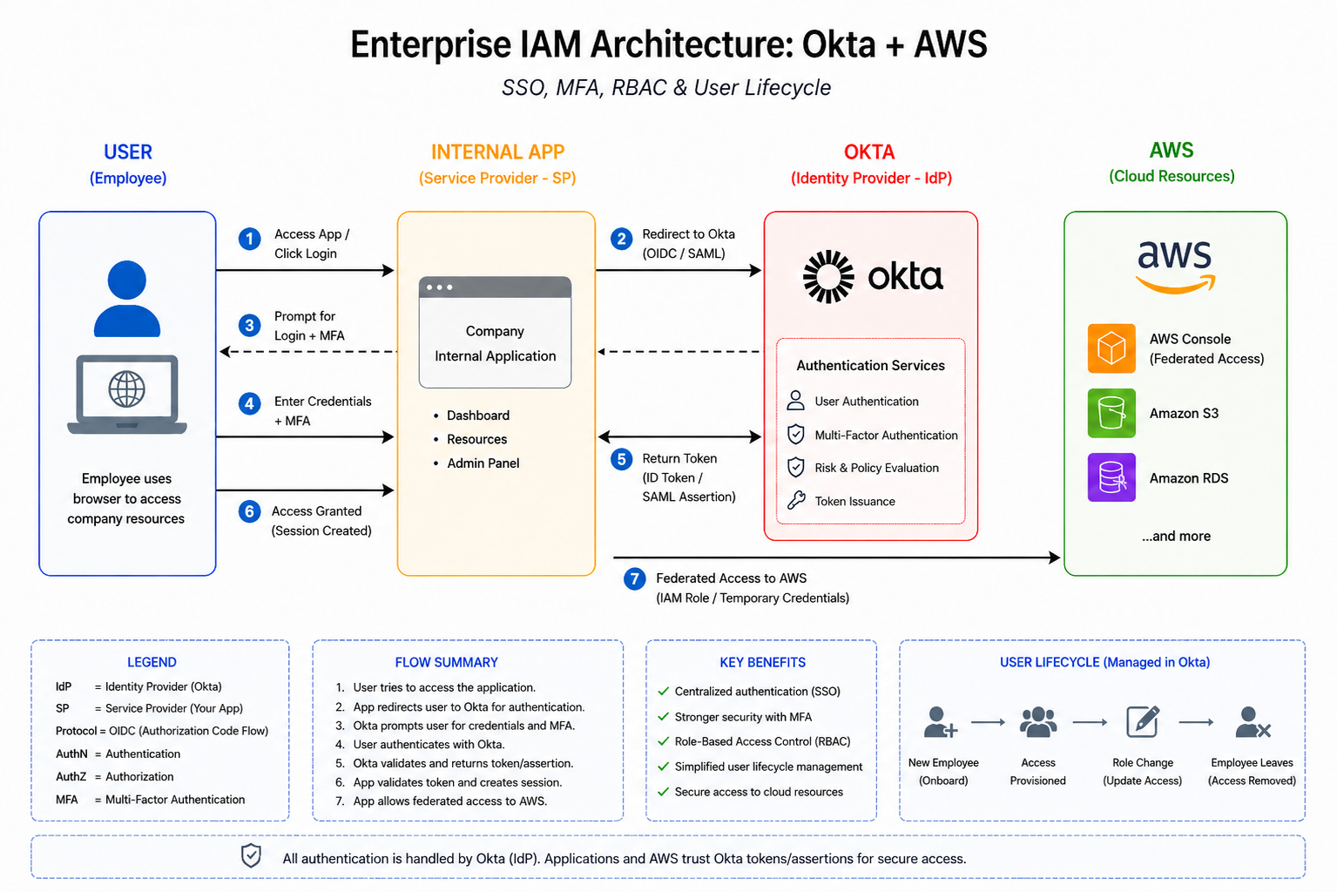Click the 'IdP = Identity Provider (Okta)' legend row
This screenshot has width=1337, height=892.
138,686
